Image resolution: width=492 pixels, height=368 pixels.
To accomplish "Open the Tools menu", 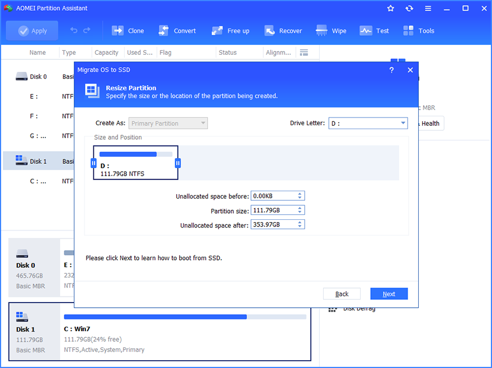I will pos(419,31).
